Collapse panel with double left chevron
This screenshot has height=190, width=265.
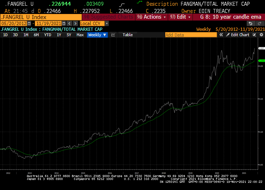(221, 35)
